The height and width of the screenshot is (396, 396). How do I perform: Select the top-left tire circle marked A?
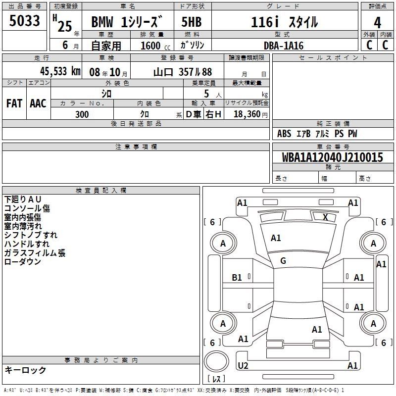pos(223,243)
